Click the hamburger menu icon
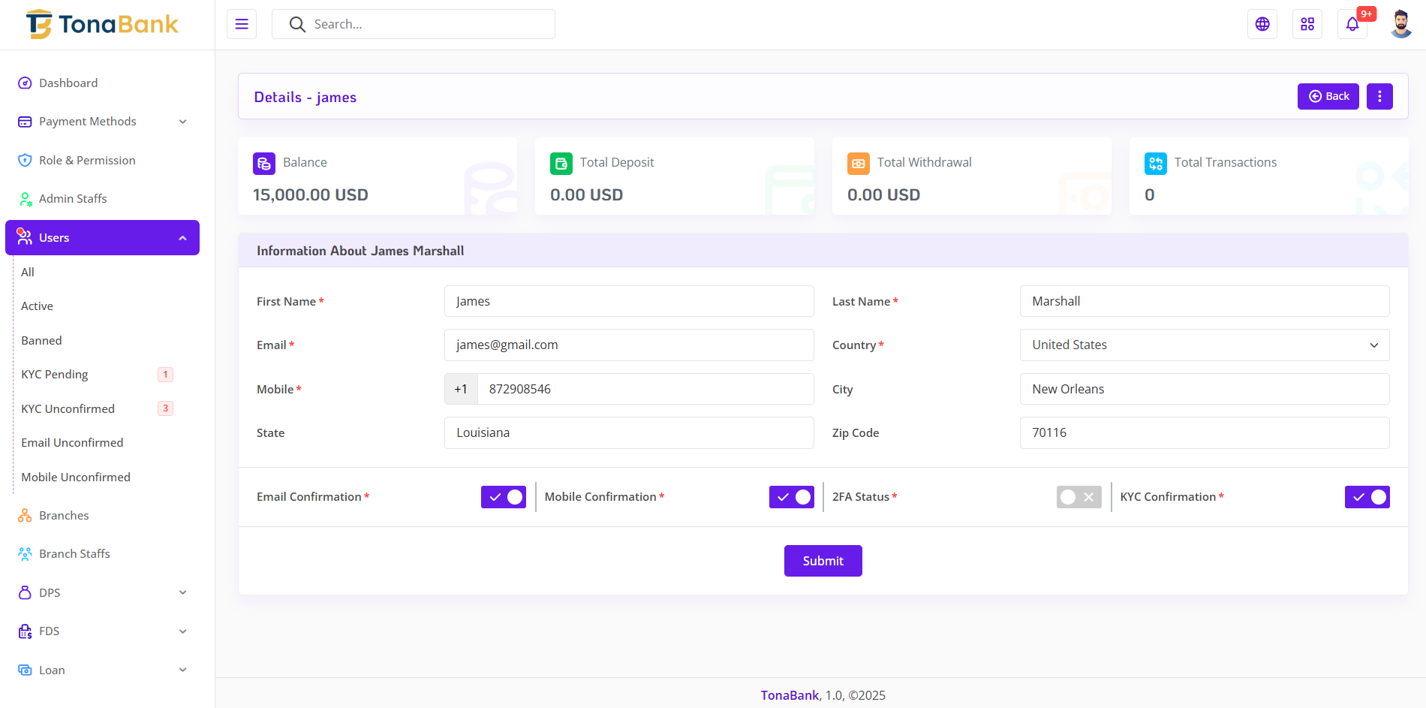This screenshot has width=1426, height=708. coord(242,24)
